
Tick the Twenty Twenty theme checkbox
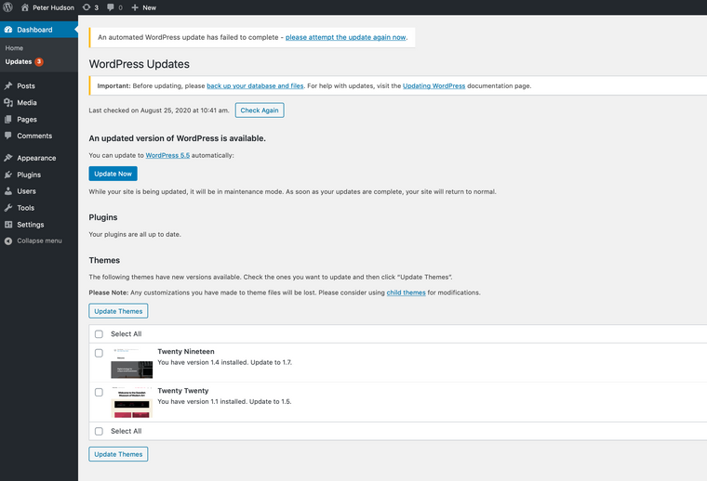99,392
